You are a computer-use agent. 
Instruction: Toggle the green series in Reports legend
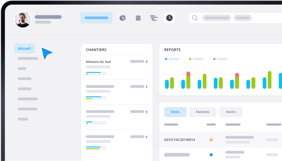(x=190, y=59)
